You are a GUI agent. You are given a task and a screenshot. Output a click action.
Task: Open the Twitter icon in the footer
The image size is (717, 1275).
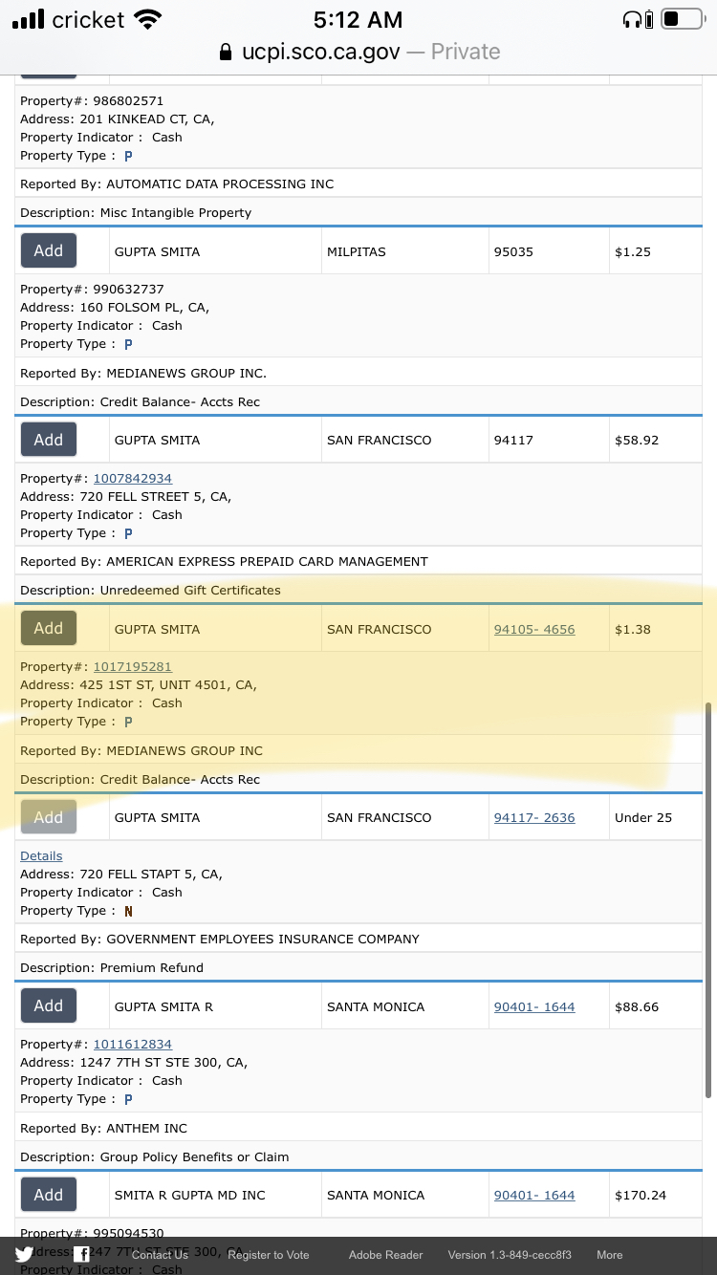point(25,1254)
